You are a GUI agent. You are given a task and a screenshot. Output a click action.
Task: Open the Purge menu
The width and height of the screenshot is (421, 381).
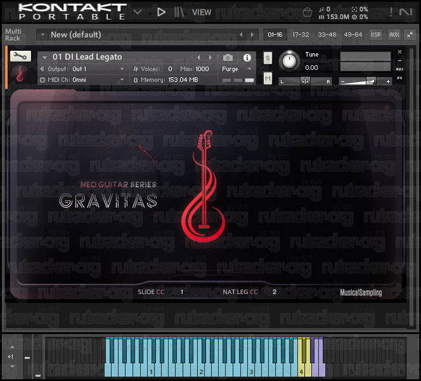(x=236, y=69)
